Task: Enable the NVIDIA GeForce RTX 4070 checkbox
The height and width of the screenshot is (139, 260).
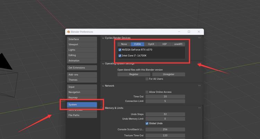Action: [x=120, y=50]
